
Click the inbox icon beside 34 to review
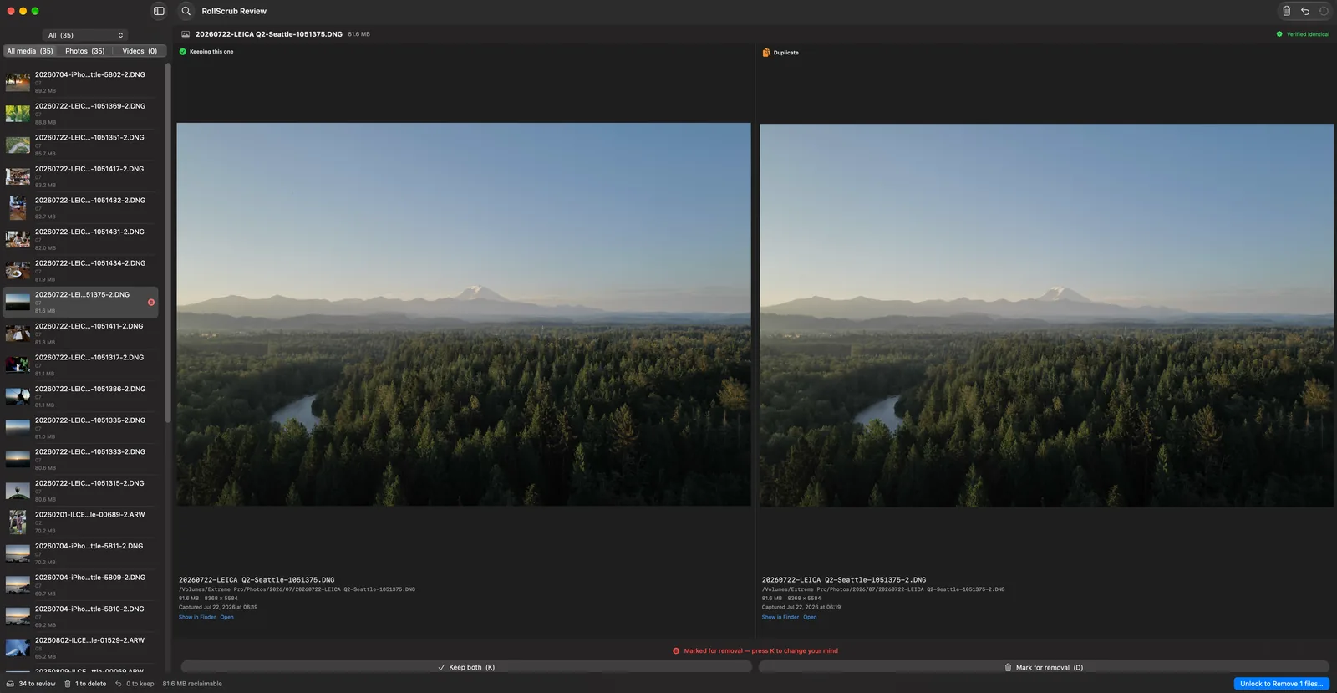tap(11, 684)
